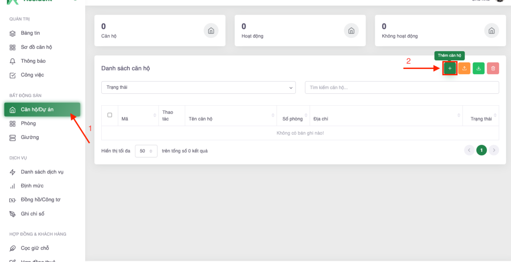Open Bảng tin in the sidebar
Image resolution: width=511 pixels, height=262 pixels.
pos(30,33)
